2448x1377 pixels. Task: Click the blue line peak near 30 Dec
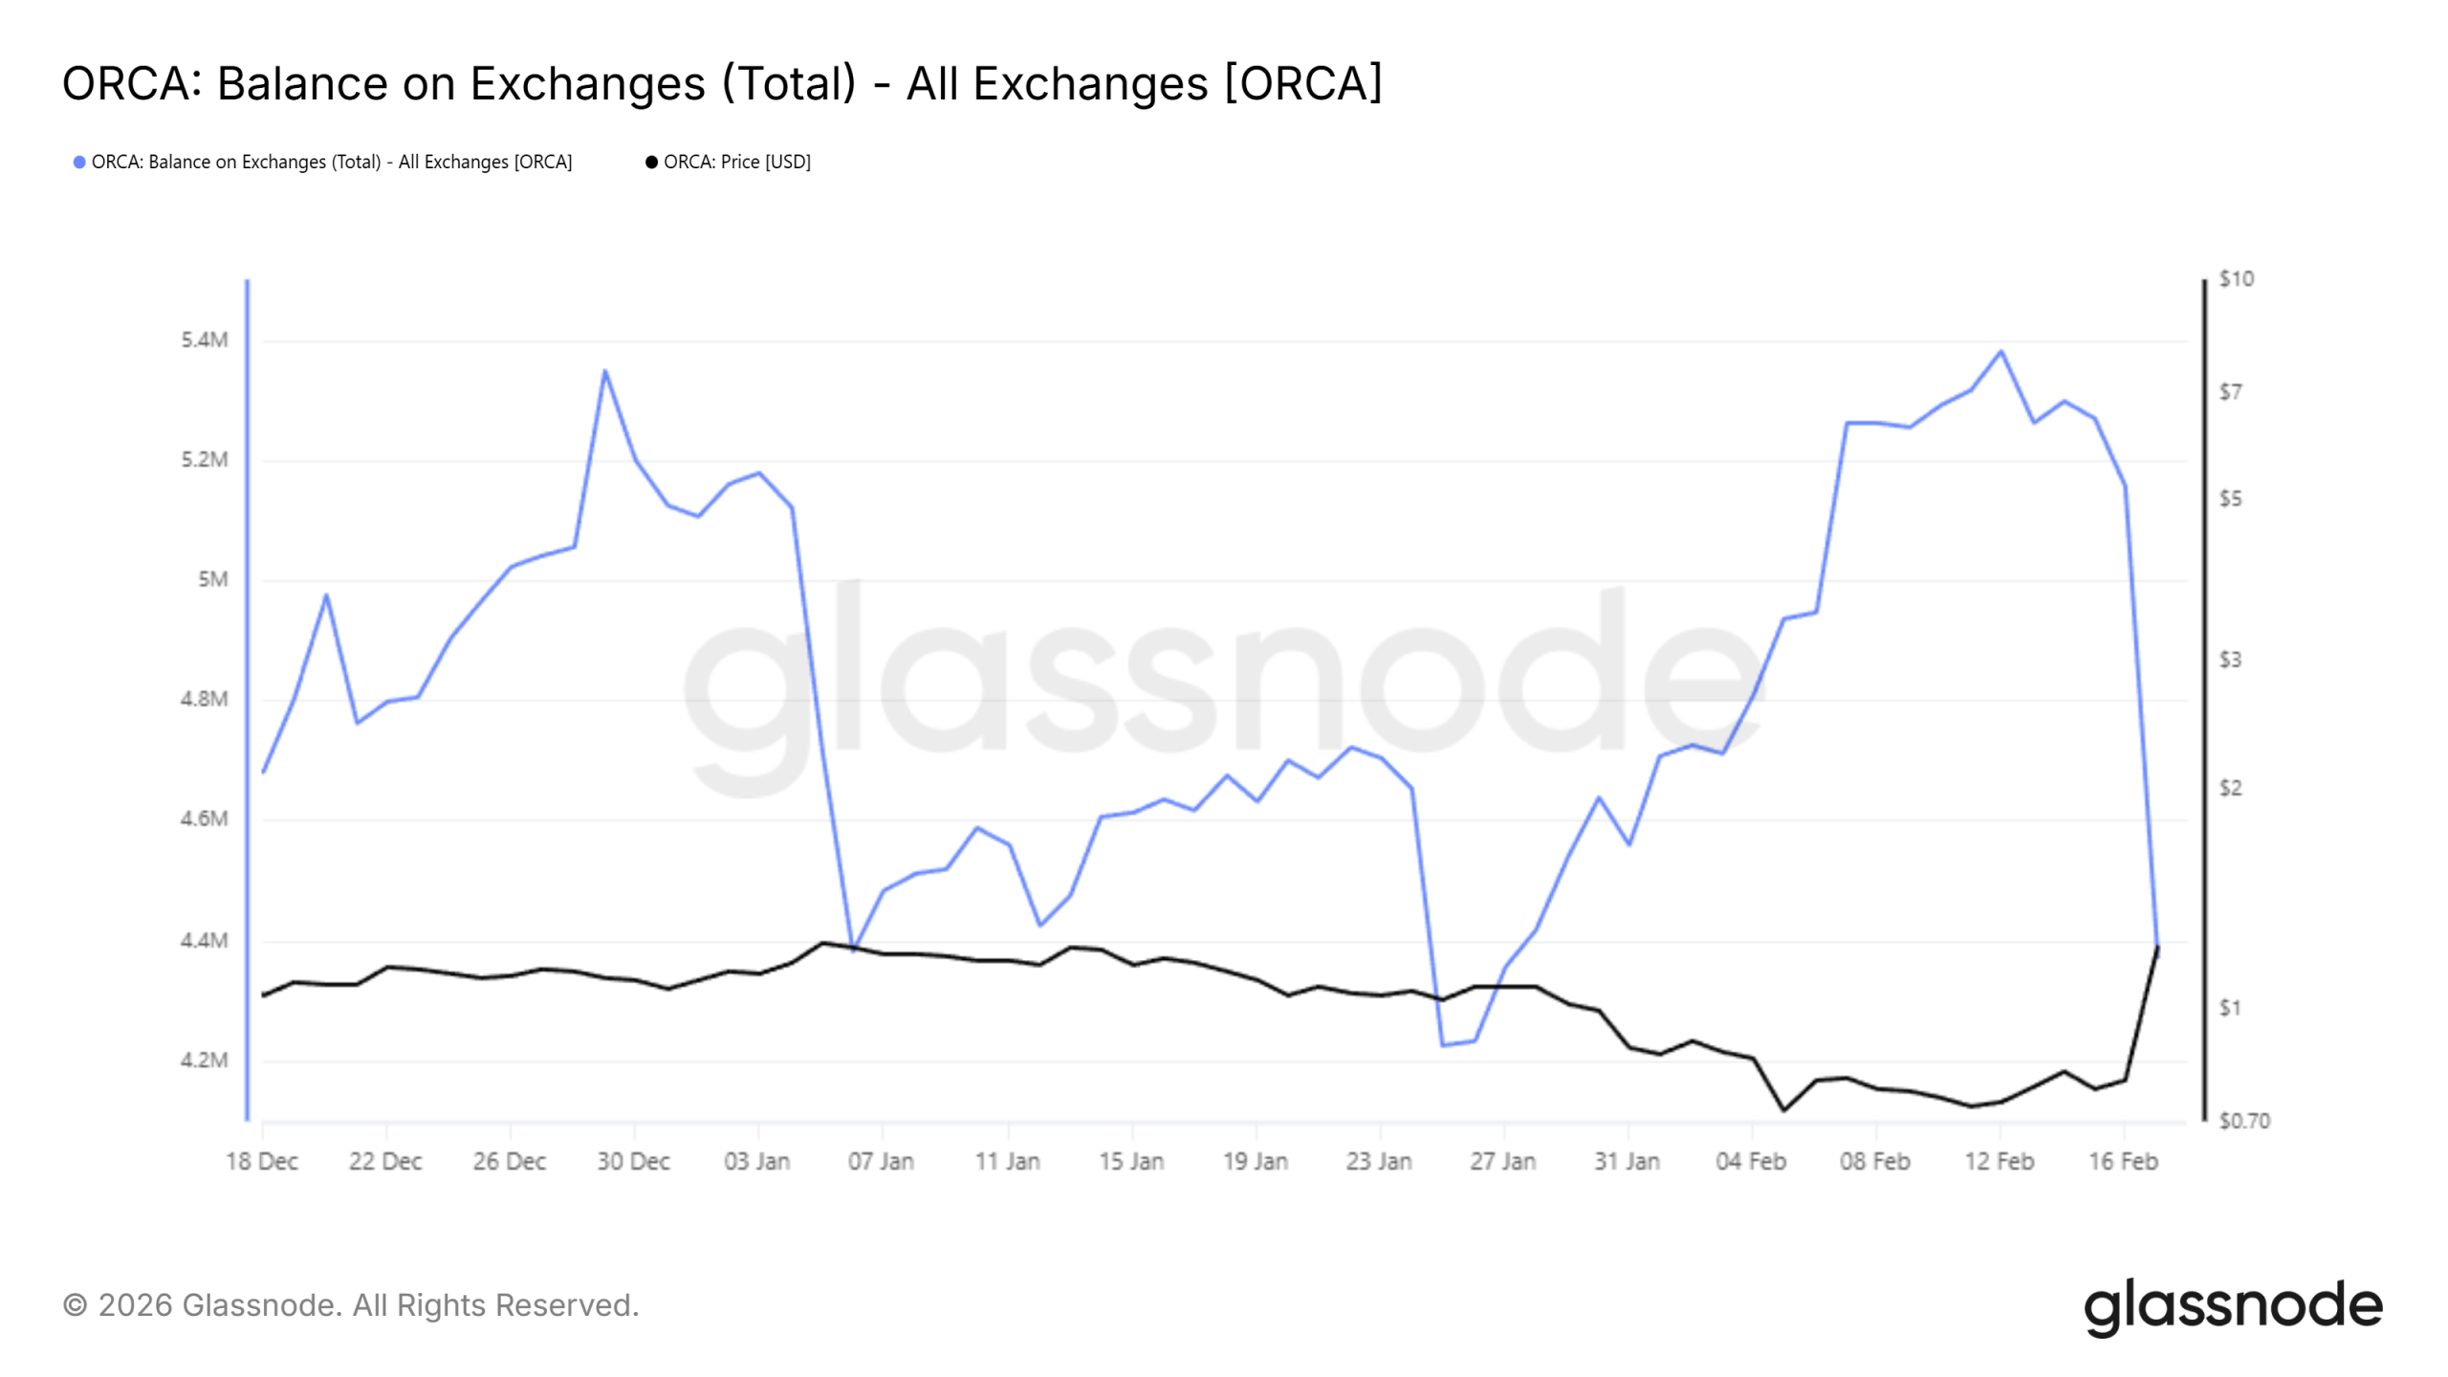point(605,371)
